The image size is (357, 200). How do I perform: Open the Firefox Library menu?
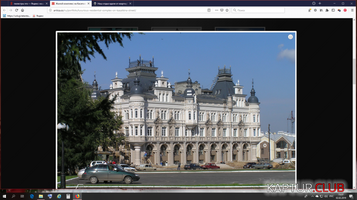(321, 10)
